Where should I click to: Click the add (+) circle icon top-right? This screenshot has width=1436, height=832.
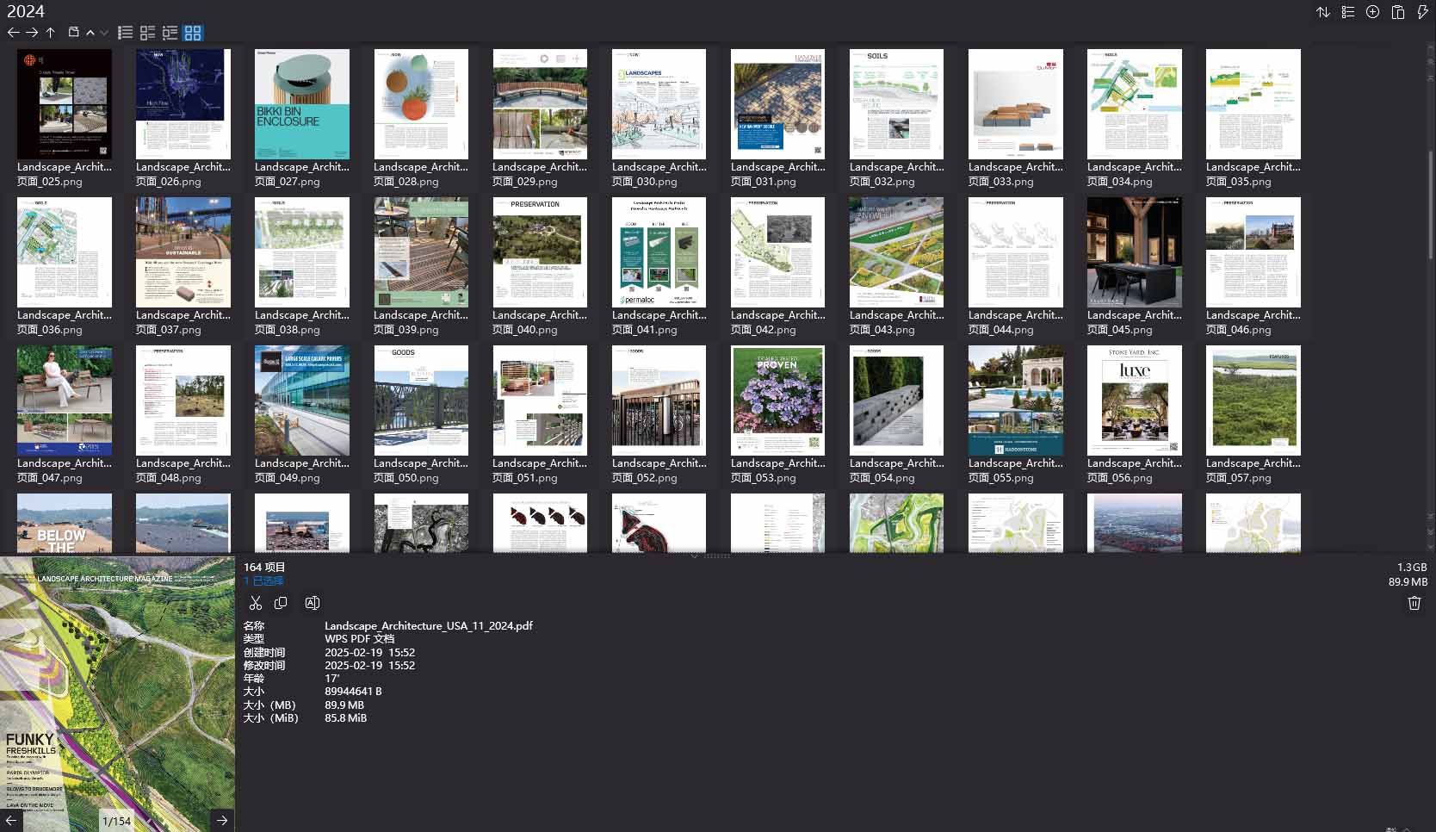[1372, 12]
